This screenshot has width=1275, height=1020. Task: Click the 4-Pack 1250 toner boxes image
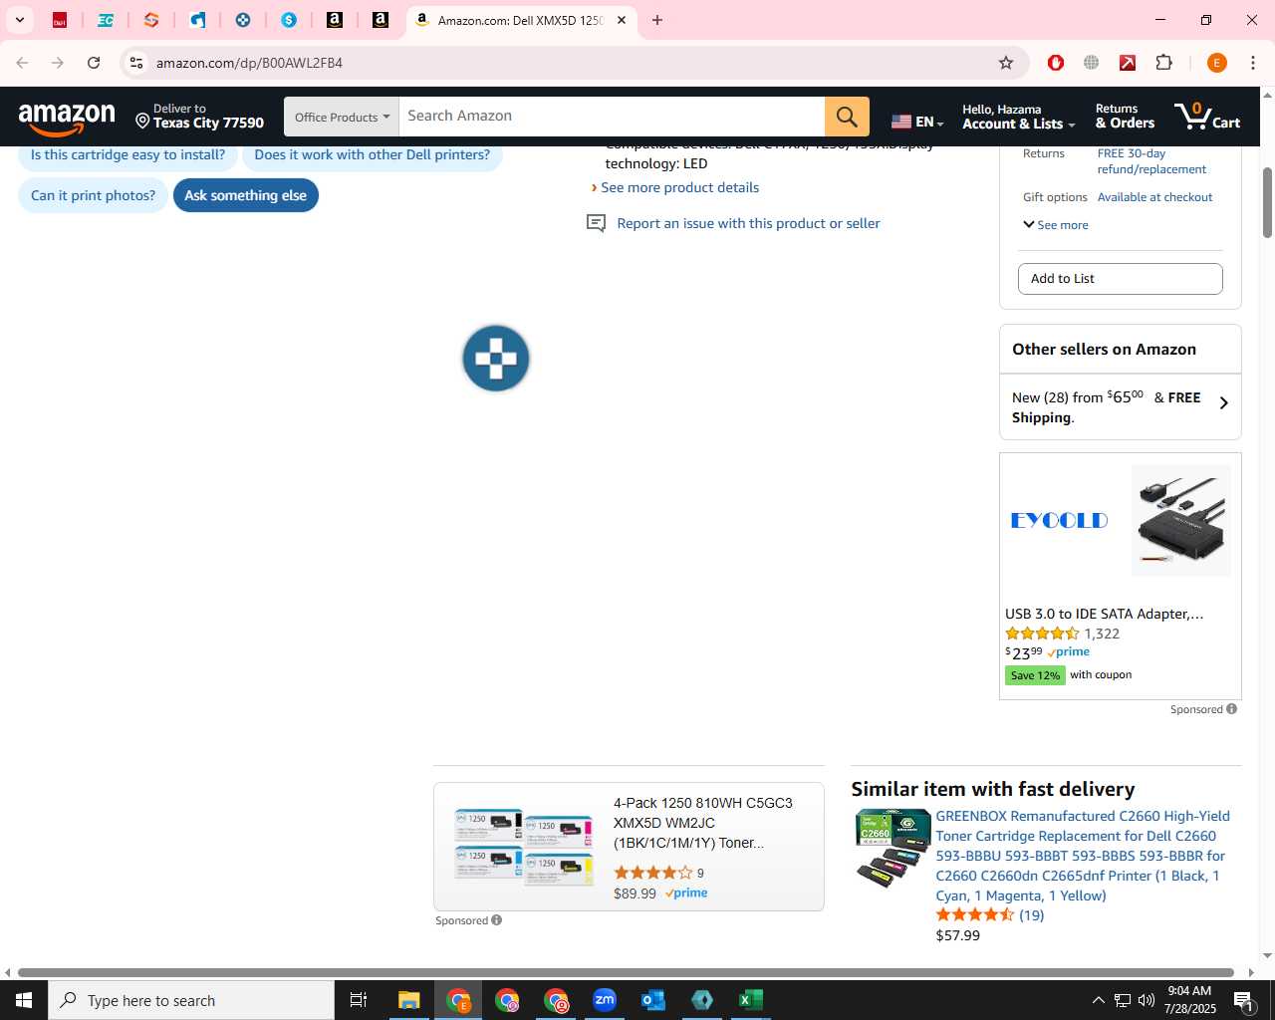coord(523,847)
